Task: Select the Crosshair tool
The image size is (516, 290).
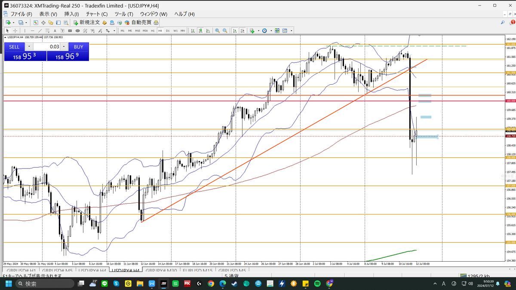Action: (x=15, y=31)
